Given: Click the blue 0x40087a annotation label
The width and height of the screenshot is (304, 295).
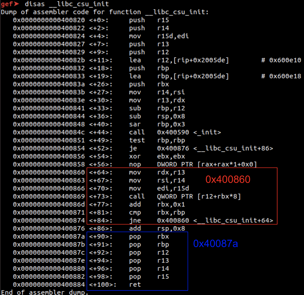Looking at the screenshot, I should [215, 243].
